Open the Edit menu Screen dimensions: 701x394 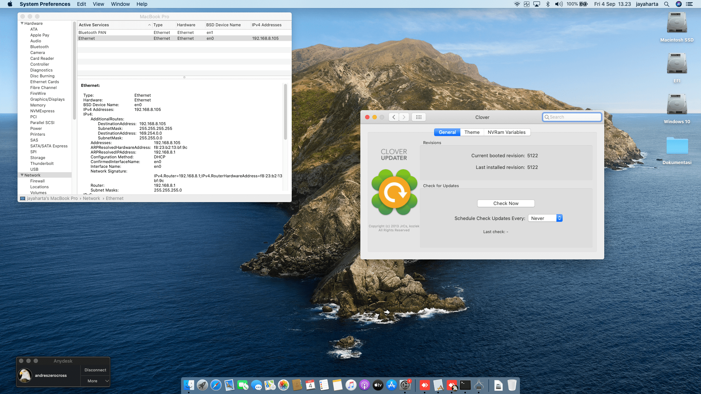coord(81,4)
